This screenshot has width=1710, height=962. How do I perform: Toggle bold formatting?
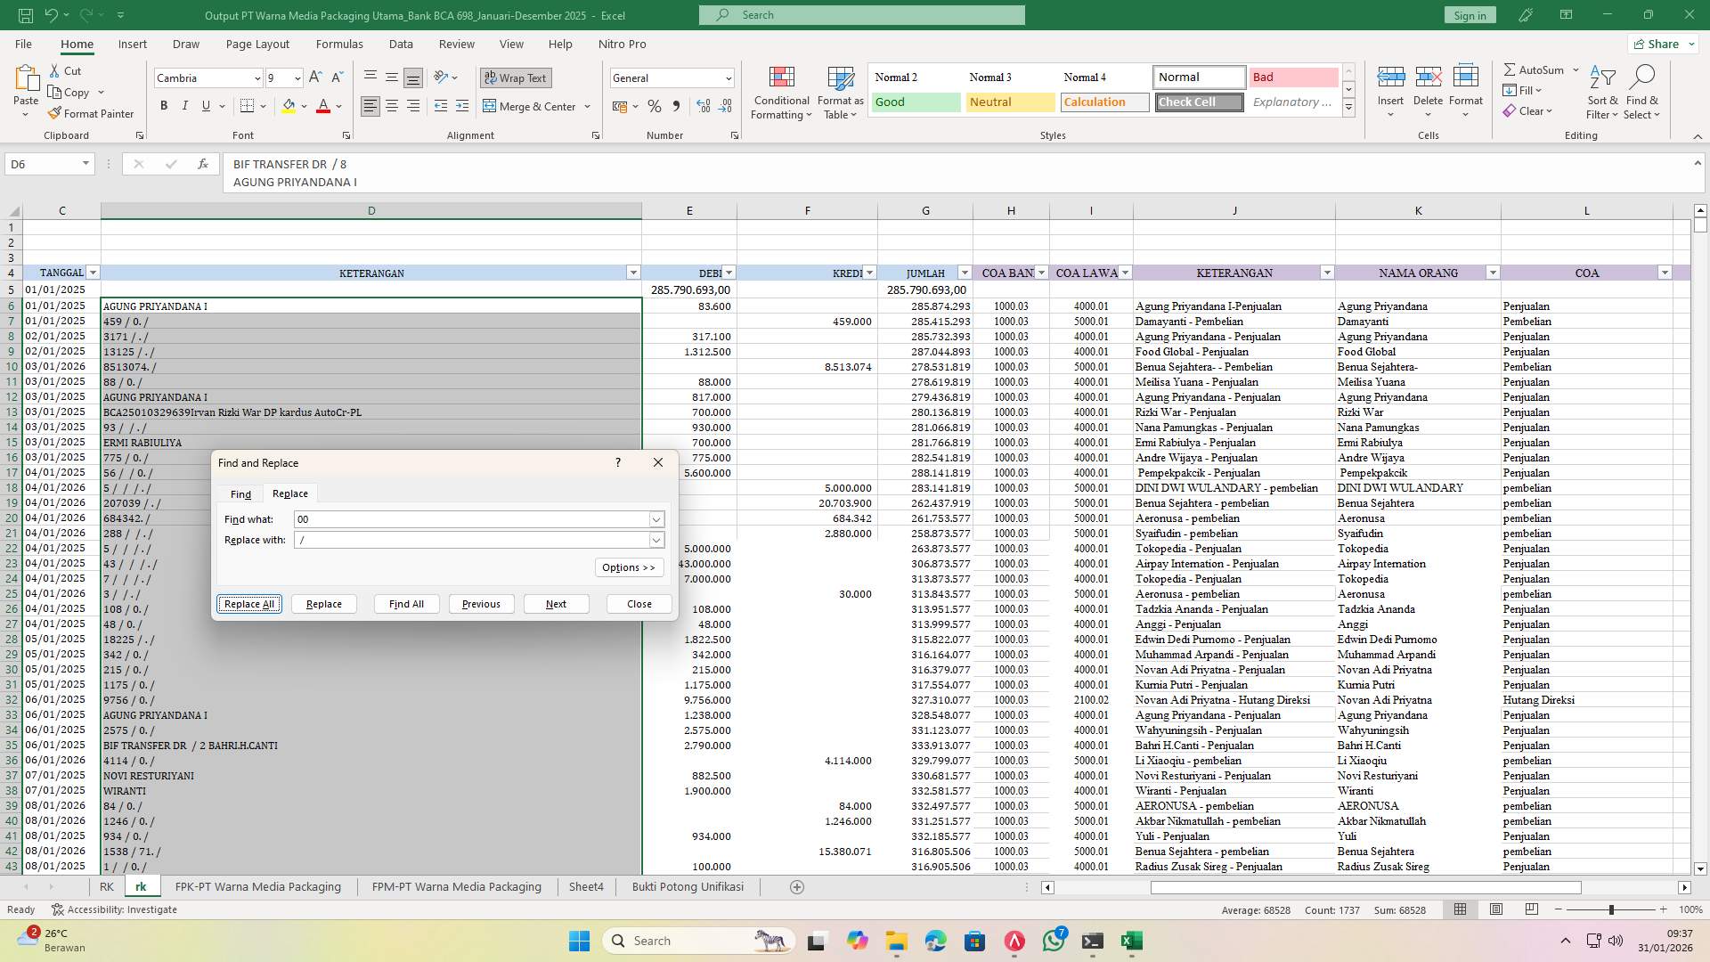click(x=164, y=105)
